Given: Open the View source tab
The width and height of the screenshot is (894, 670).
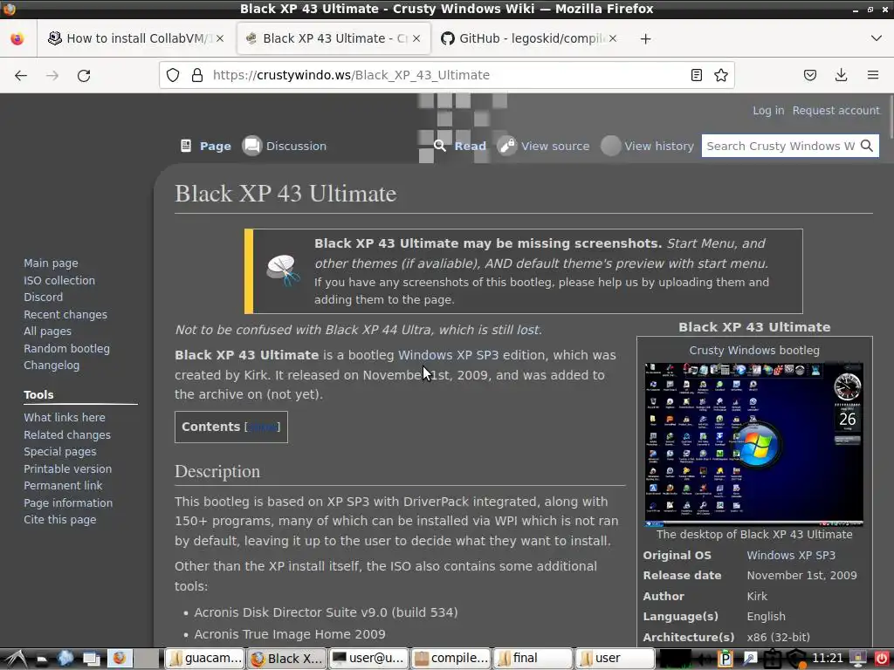Looking at the screenshot, I should coord(554,146).
